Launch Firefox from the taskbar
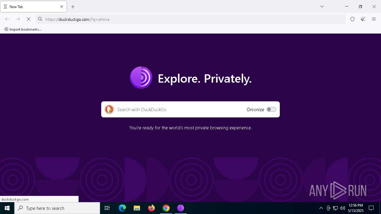The height and width of the screenshot is (214, 381). pos(152,208)
